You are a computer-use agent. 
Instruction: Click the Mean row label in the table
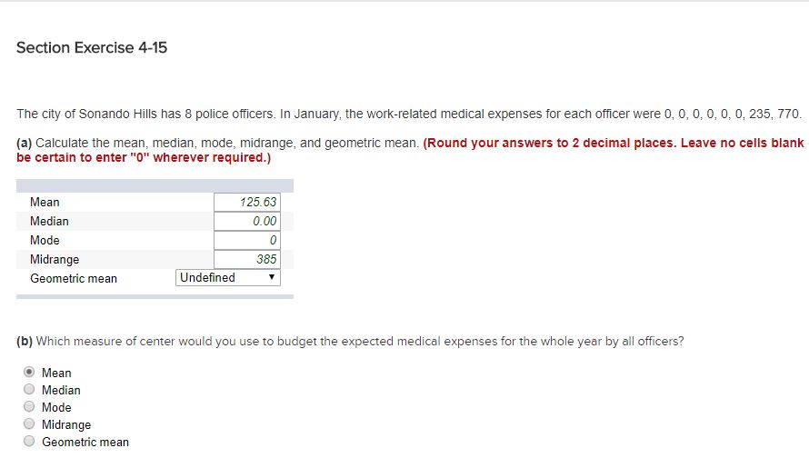(x=45, y=202)
